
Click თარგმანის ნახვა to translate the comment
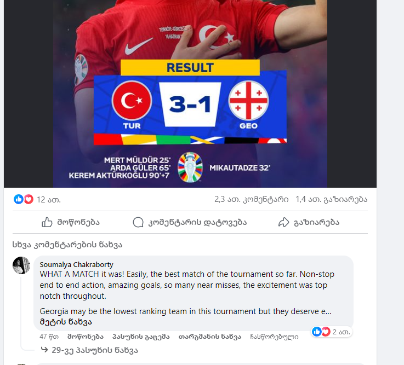pyautogui.click(x=210, y=337)
